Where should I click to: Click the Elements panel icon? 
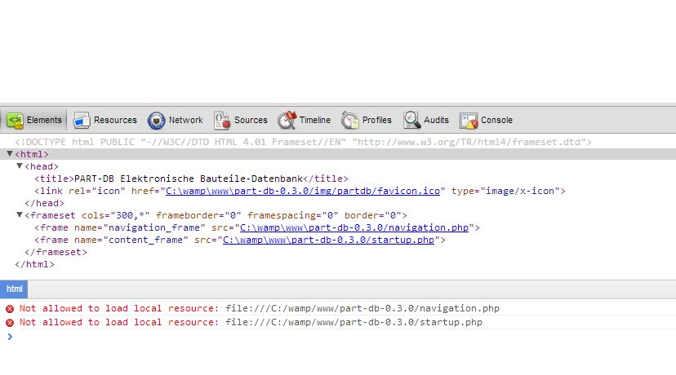tap(15, 120)
